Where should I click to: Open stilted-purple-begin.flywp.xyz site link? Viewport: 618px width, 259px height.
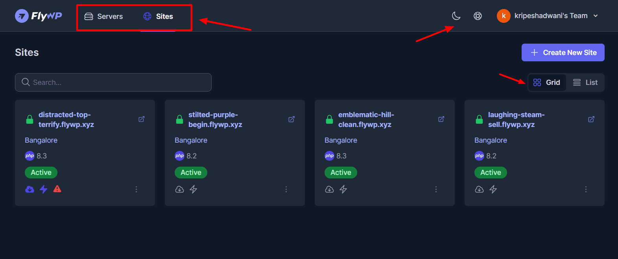215,119
